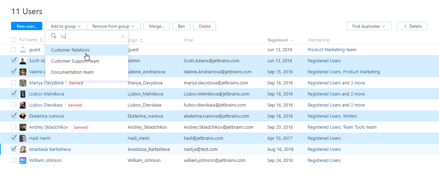Expand the Find duplicates dropdown
This screenshot has width=439, height=174.
tap(369, 26)
